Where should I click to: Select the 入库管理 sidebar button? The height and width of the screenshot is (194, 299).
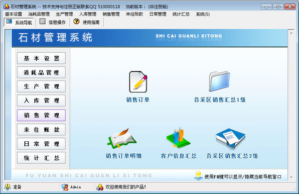(x=41, y=100)
